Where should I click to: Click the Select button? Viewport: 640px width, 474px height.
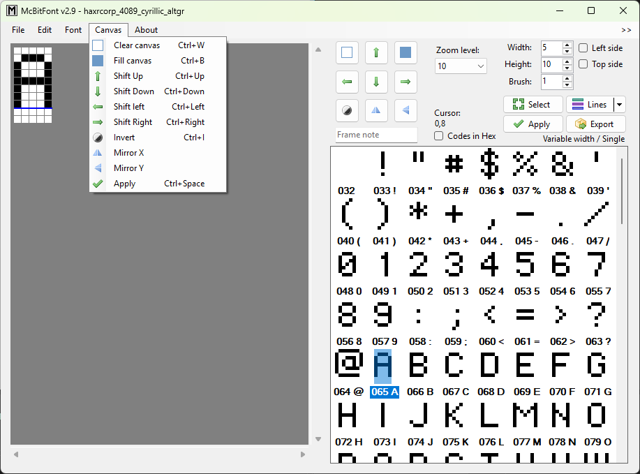[532, 105]
